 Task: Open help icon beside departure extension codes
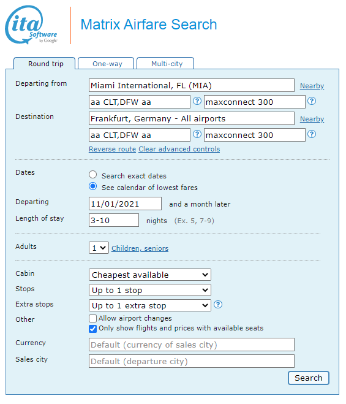point(312,101)
